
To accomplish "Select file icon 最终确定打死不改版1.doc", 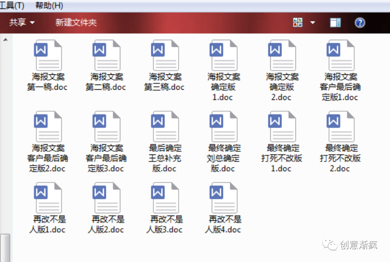I will pos(282,126).
